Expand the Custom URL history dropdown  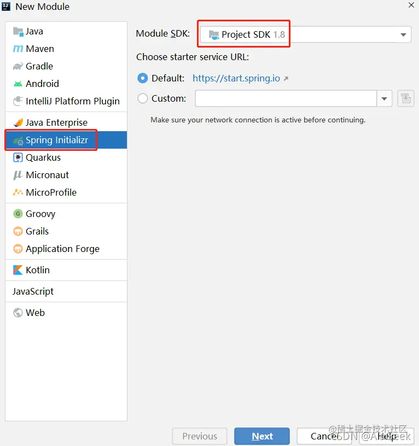[x=385, y=98]
